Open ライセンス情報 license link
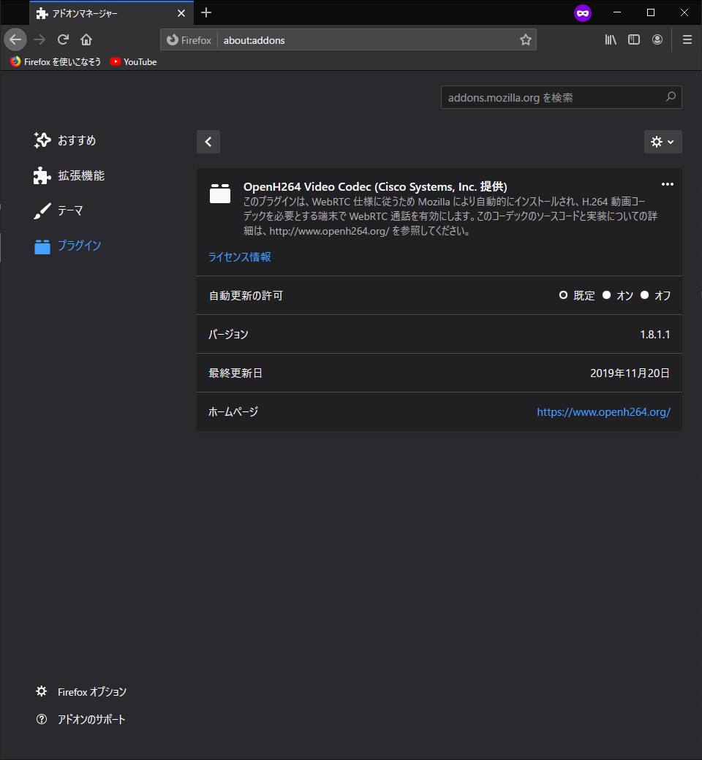702x760 pixels. coord(240,257)
